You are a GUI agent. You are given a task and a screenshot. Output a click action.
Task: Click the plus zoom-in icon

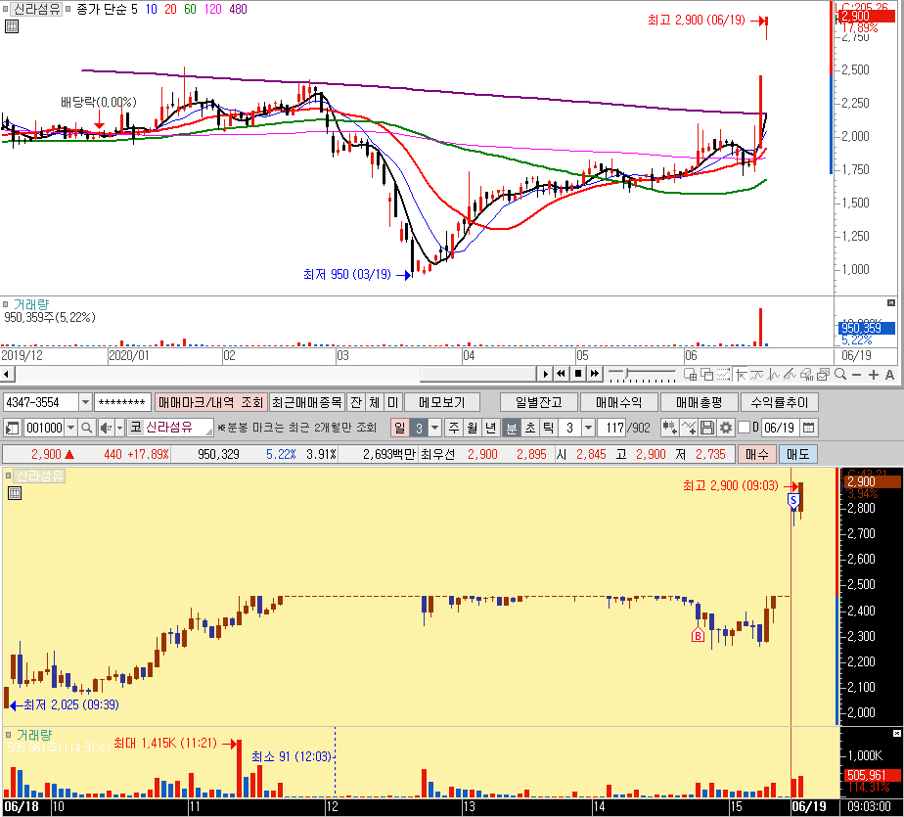coord(874,375)
